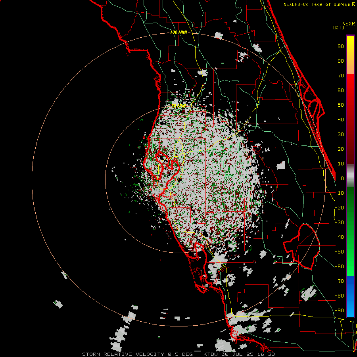Click the positive 60 scale label
Image resolution: width=357 pixels, height=357 pixels.
coord(341,90)
